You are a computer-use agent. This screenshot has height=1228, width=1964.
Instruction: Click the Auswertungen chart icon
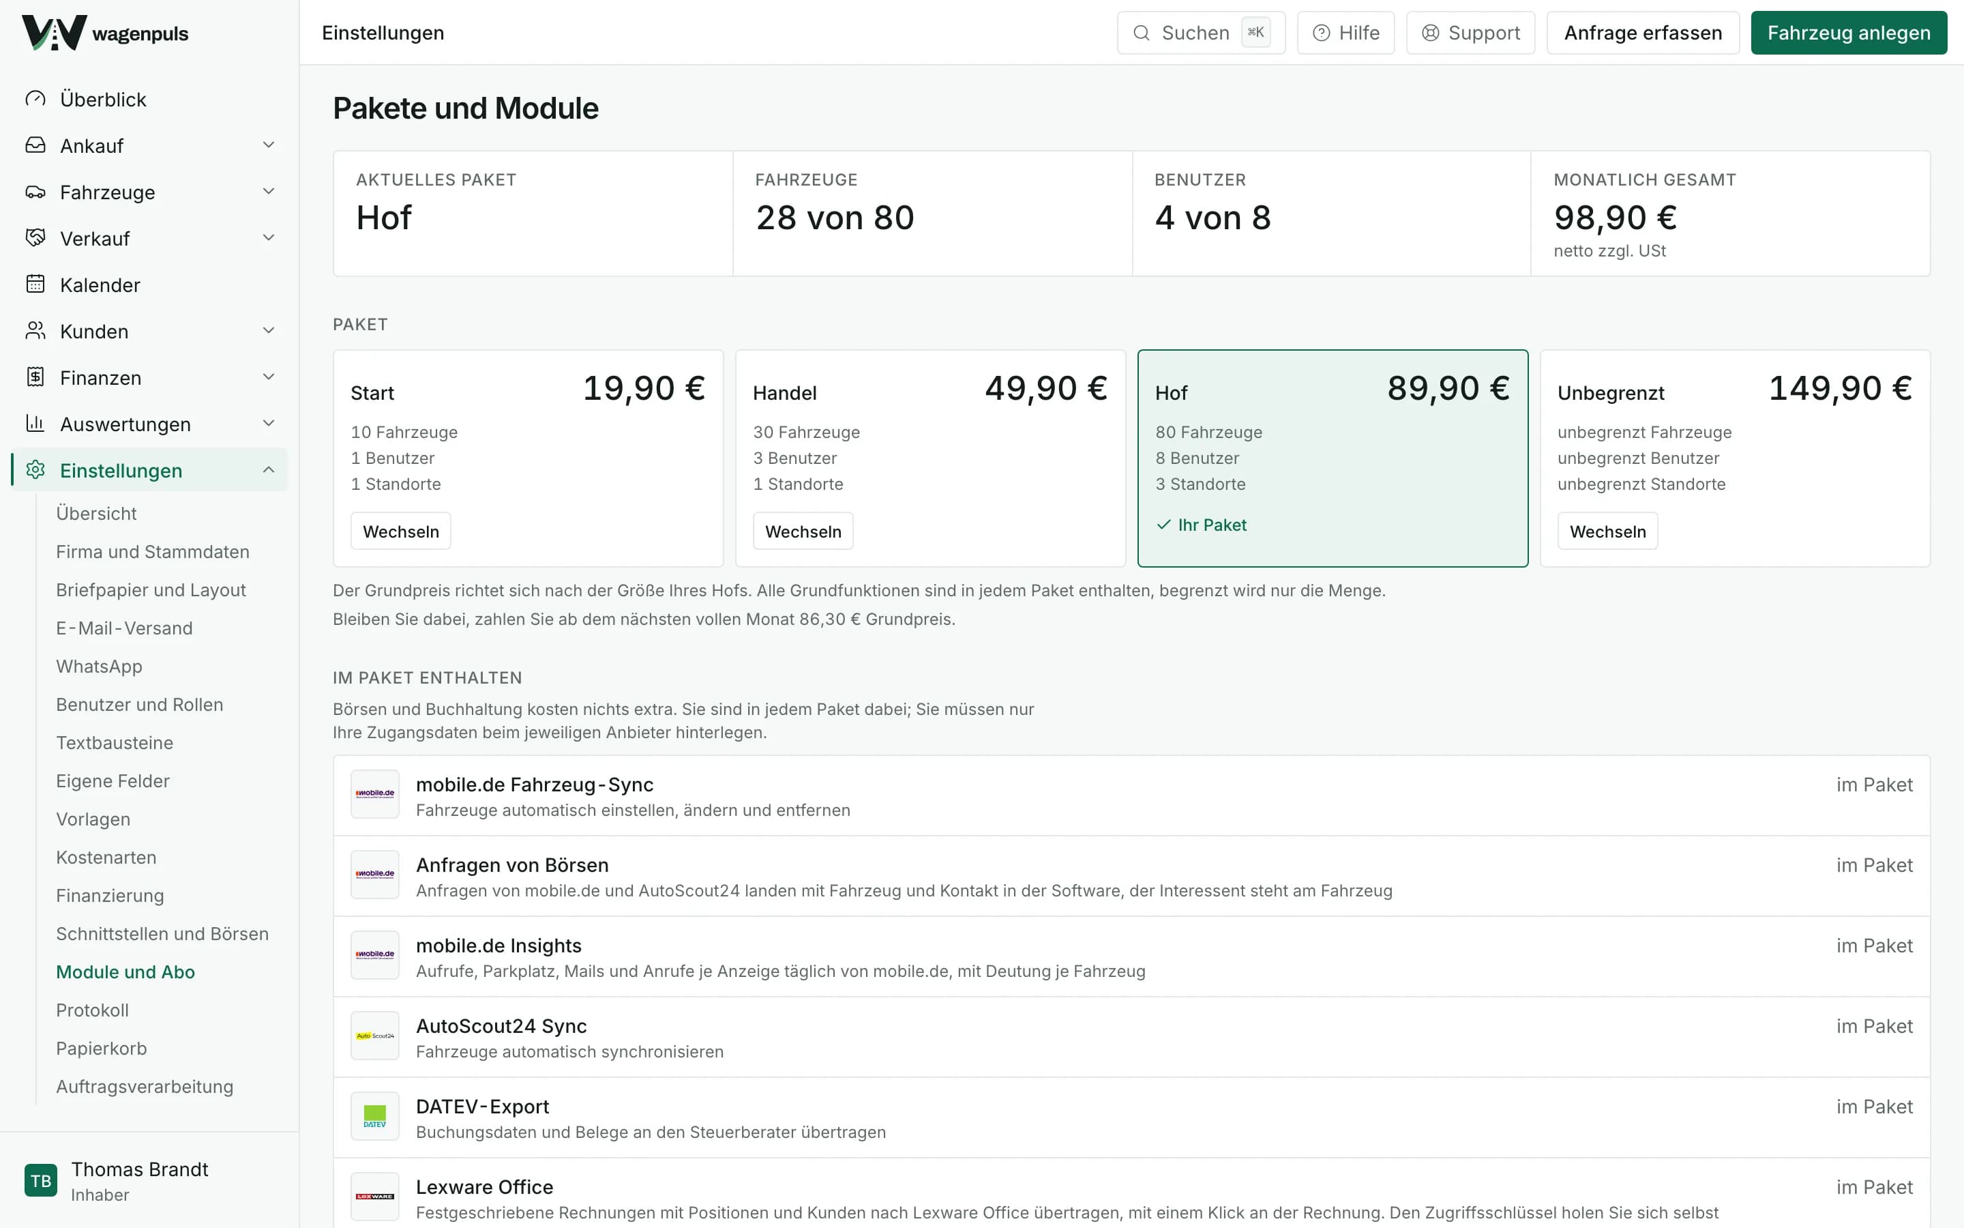coord(35,423)
